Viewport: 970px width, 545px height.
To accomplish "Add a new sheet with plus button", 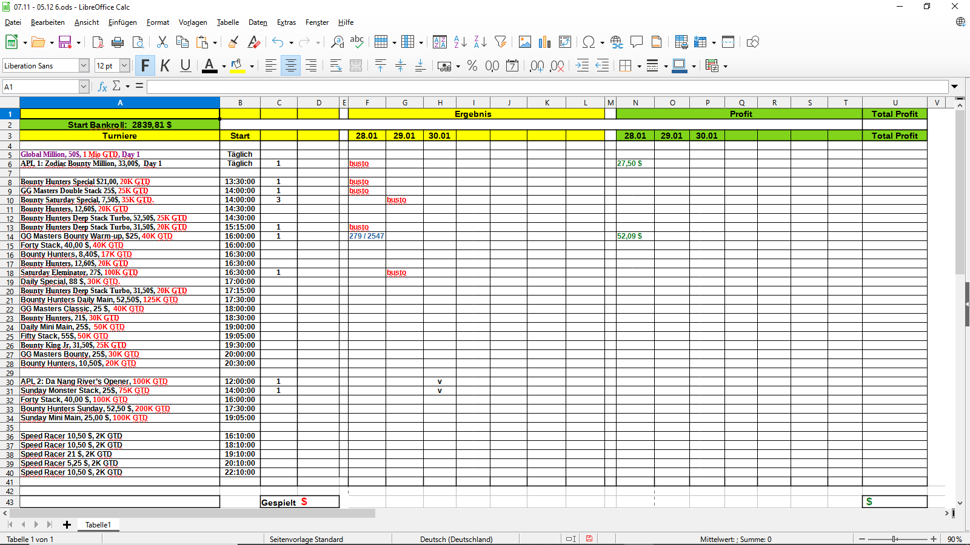I will pyautogui.click(x=67, y=524).
